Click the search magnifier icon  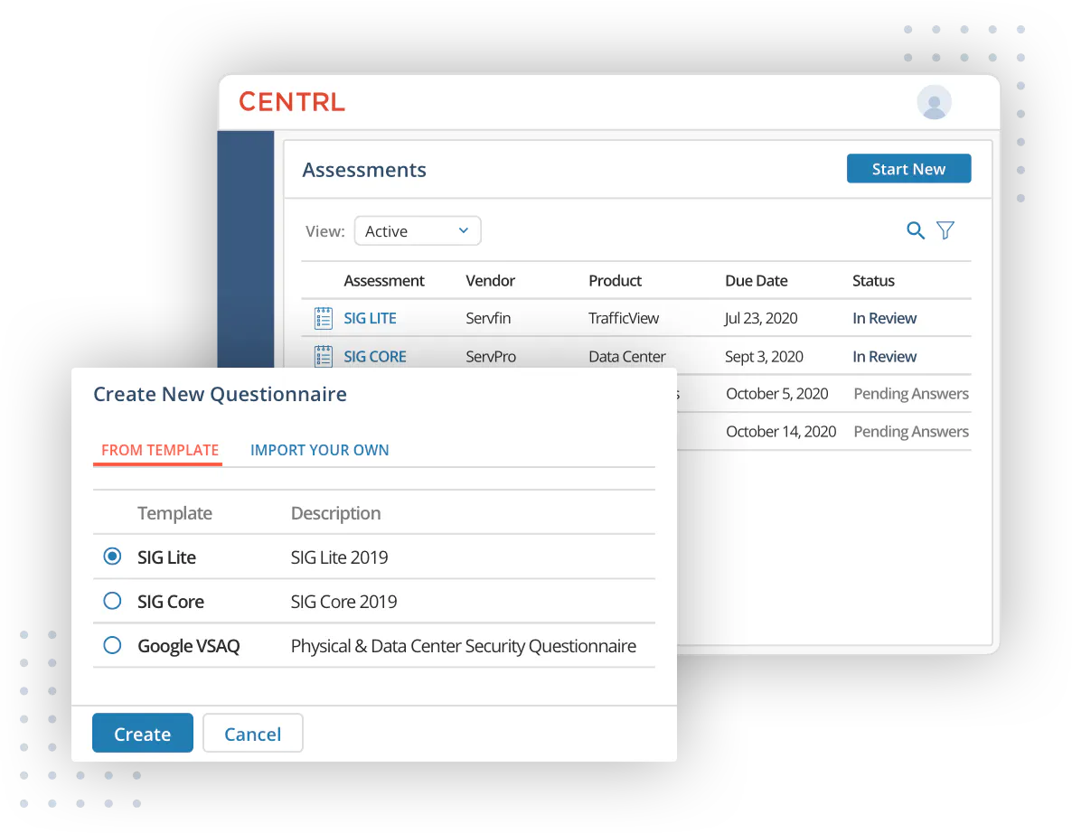tap(915, 231)
